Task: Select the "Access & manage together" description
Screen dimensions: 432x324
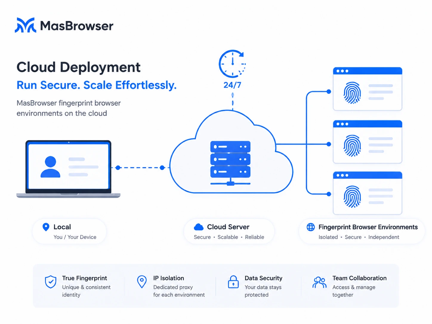Action: click(x=354, y=291)
